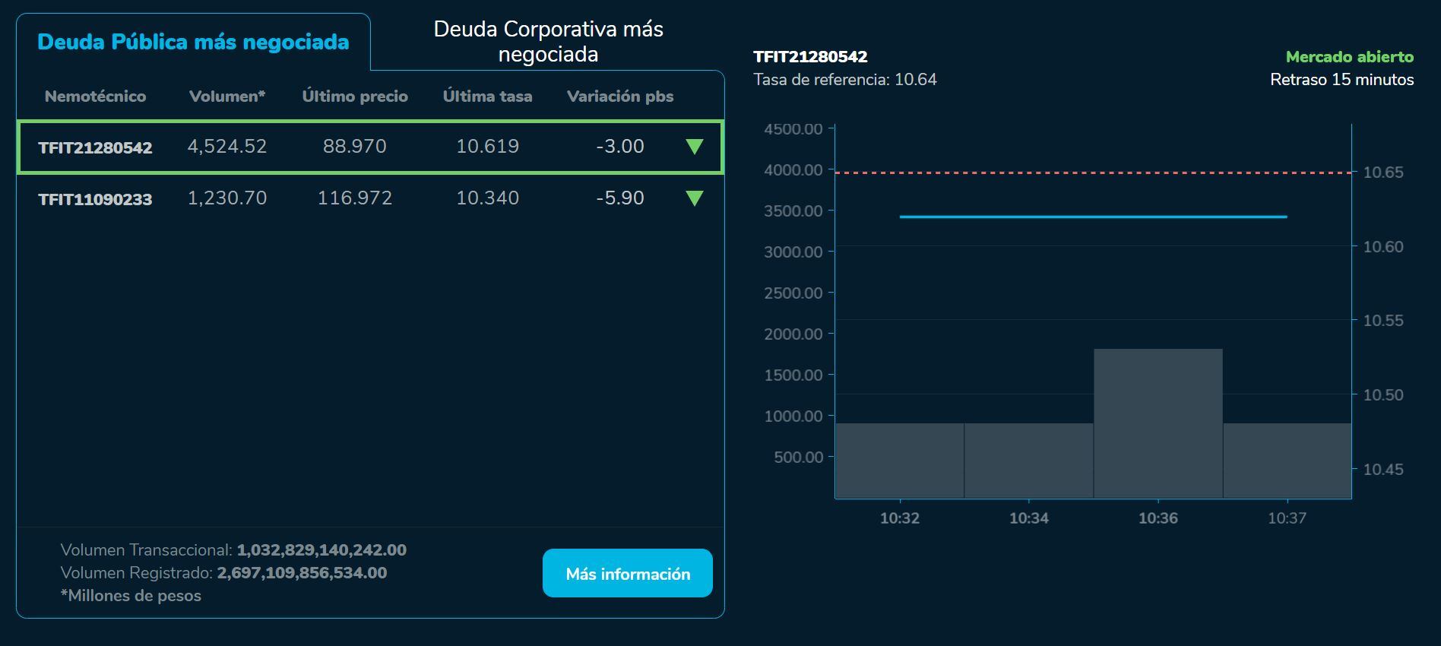The image size is (1441, 646).
Task: Click the Volumen column header
Action: [226, 97]
